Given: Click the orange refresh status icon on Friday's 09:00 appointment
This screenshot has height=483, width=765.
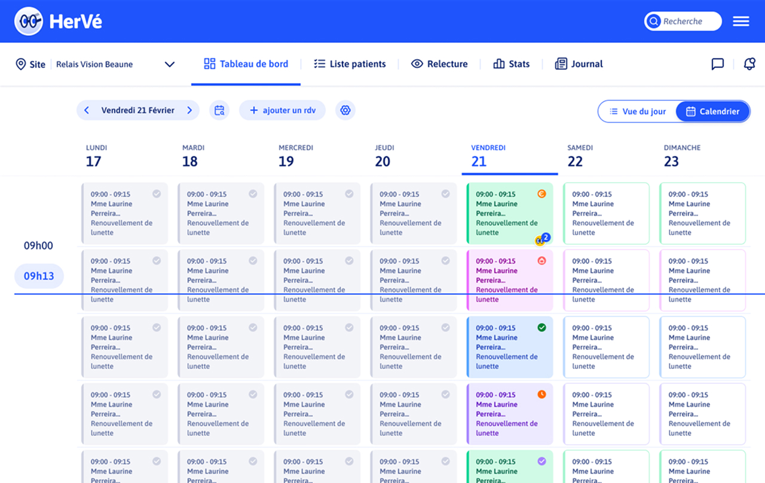Looking at the screenshot, I should (541, 193).
